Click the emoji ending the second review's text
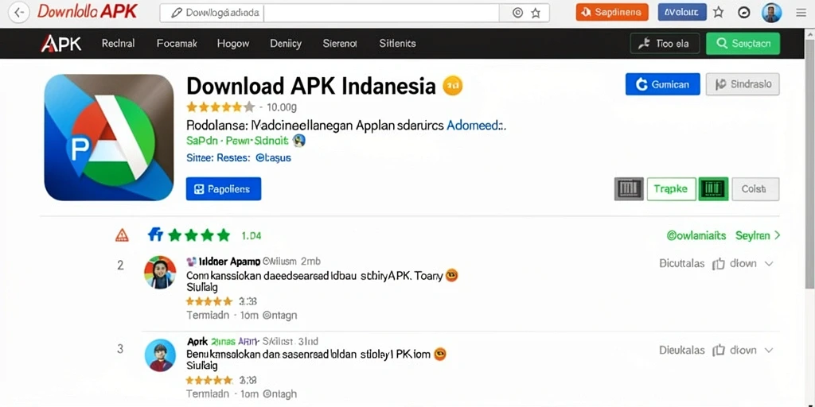 coord(440,354)
